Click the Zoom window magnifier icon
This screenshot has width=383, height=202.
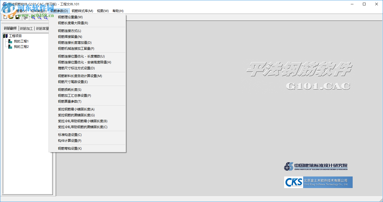coord(46,17)
